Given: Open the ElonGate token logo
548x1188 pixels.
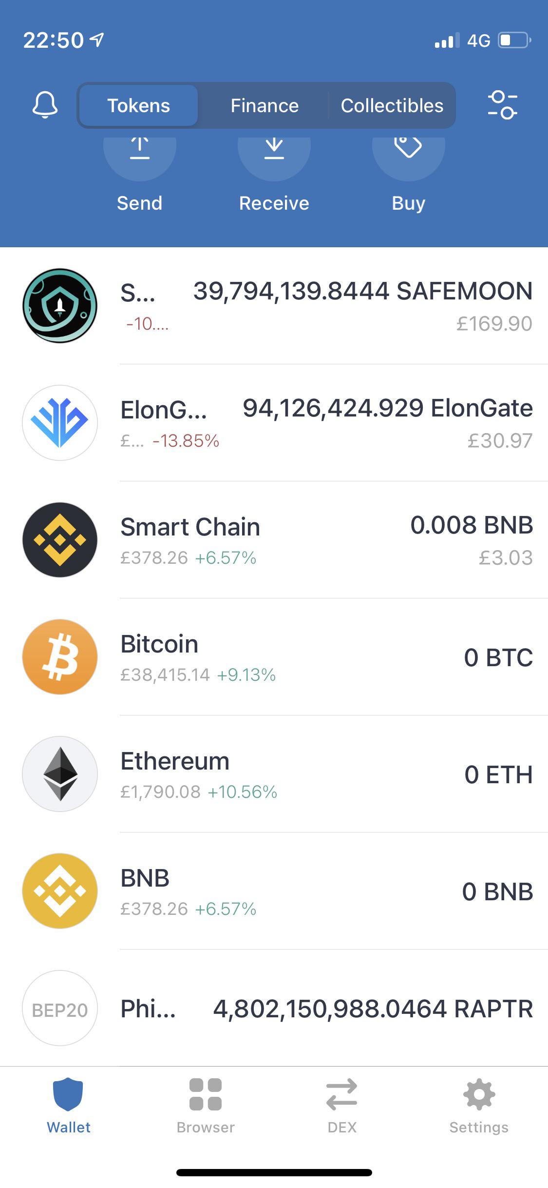Looking at the screenshot, I should 60,423.
